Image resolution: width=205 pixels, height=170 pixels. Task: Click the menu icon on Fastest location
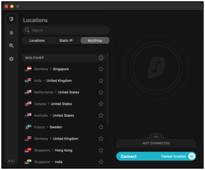pyautogui.click(x=192, y=156)
